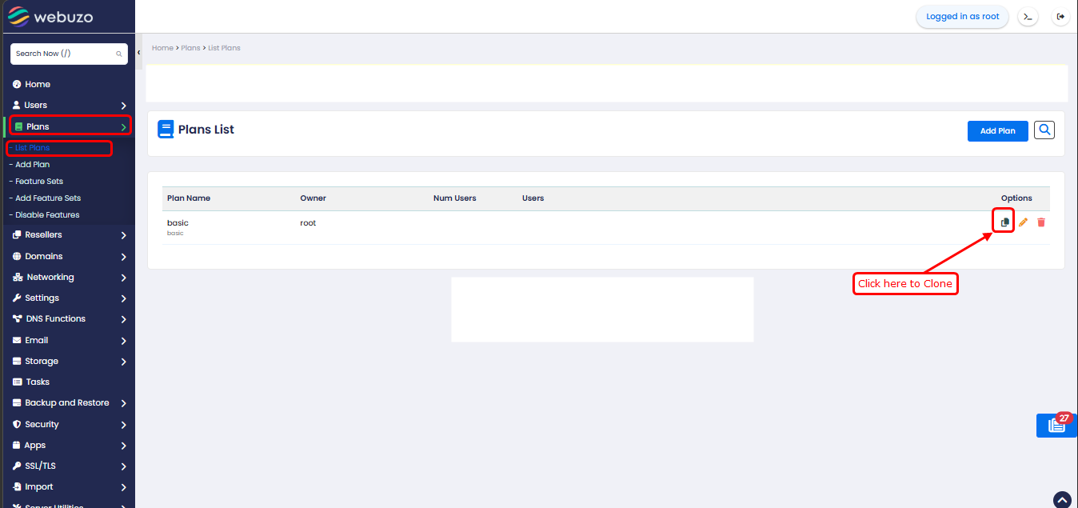Screen dimensions: 1078x508
Task: Expand the Email sidebar section
Action: (x=68, y=340)
